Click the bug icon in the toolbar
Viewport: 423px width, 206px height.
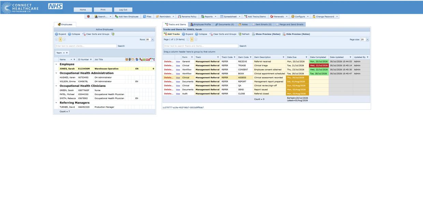click(89, 16)
